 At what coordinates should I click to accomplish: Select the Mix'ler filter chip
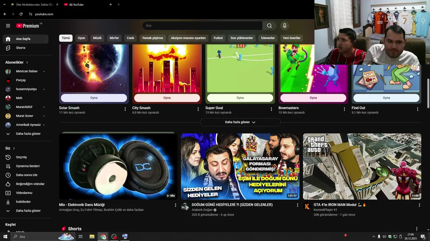pos(114,38)
